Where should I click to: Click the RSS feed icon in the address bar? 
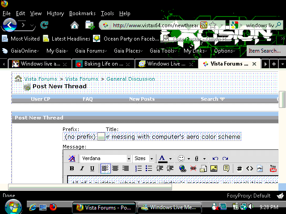coord(204,25)
